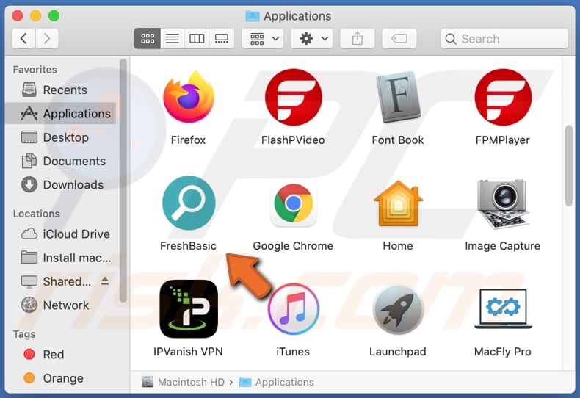Select the MacFly Pro app icon
The image size is (580, 398).
[503, 309]
